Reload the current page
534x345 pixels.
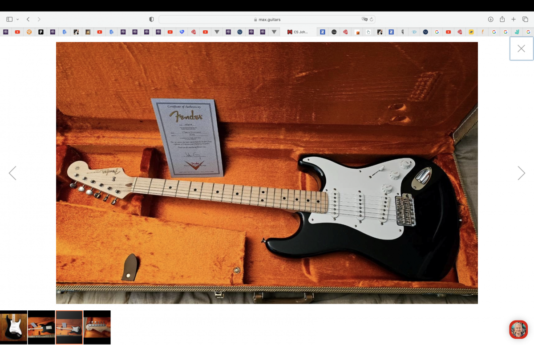pos(372,19)
